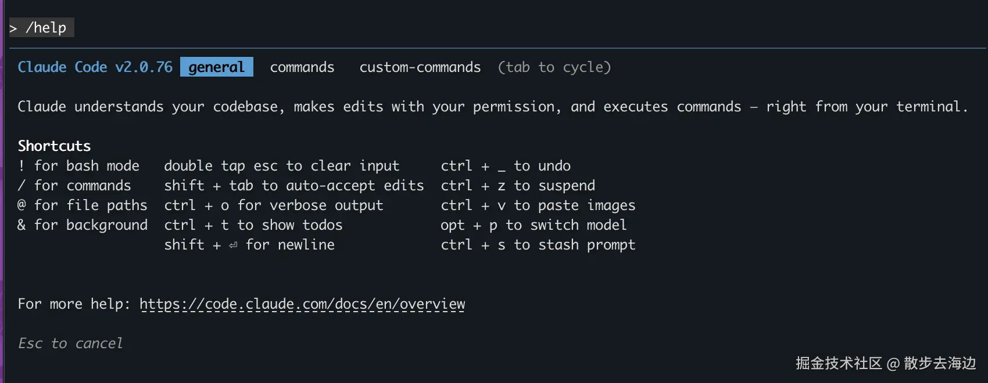988x383 pixels.
Task: Click the /help command input line
Action: [46, 28]
